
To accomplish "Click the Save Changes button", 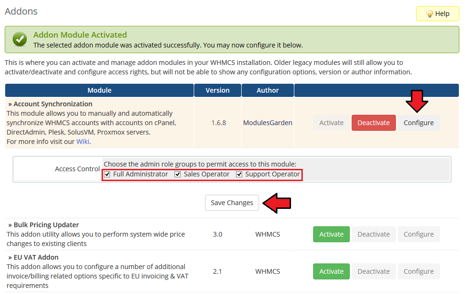I will pos(232,203).
